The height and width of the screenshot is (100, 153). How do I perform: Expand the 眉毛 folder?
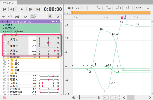pyautogui.click(x=8, y=64)
